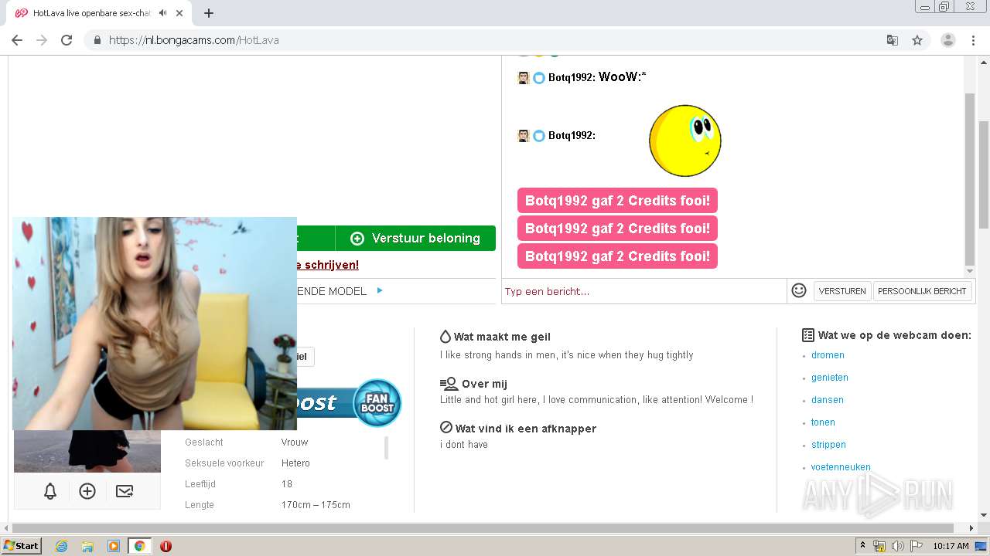
Task: Open a new browser tab
Action: (208, 13)
